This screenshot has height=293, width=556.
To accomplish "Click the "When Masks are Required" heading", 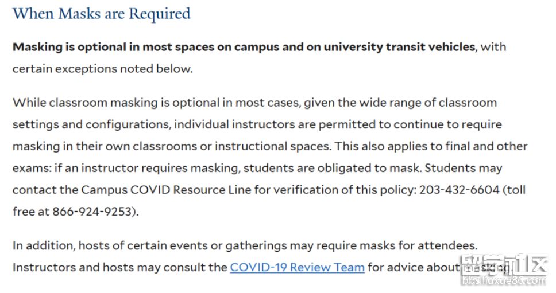I will pos(101,13).
